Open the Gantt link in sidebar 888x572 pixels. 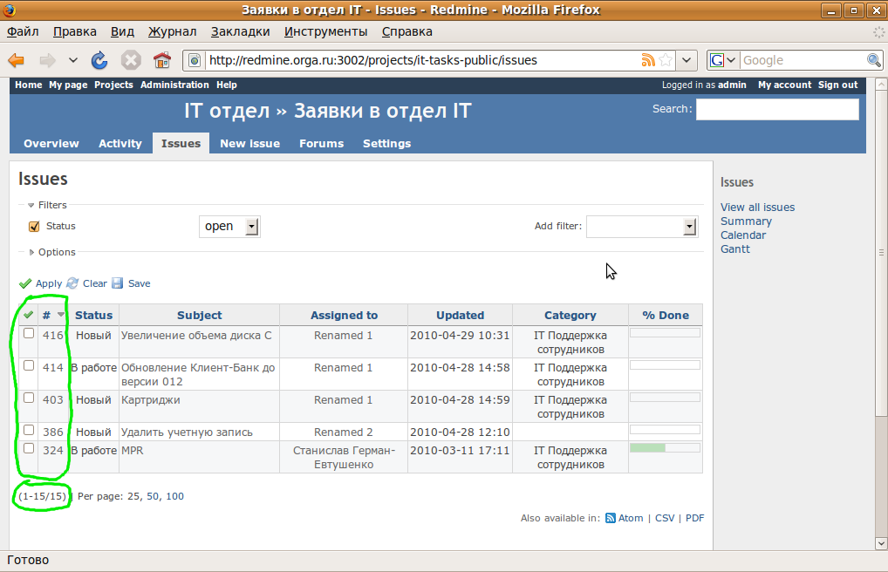[x=735, y=249]
